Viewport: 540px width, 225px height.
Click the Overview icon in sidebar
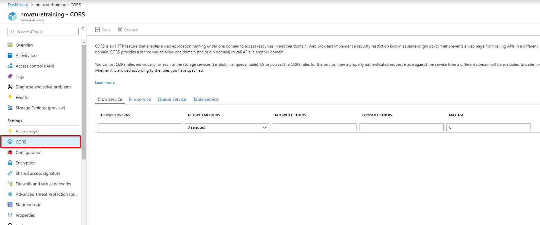tap(10, 45)
